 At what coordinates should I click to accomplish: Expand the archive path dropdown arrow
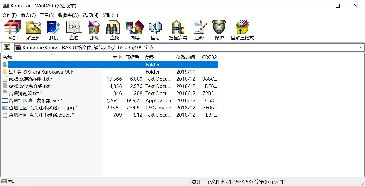[361, 47]
